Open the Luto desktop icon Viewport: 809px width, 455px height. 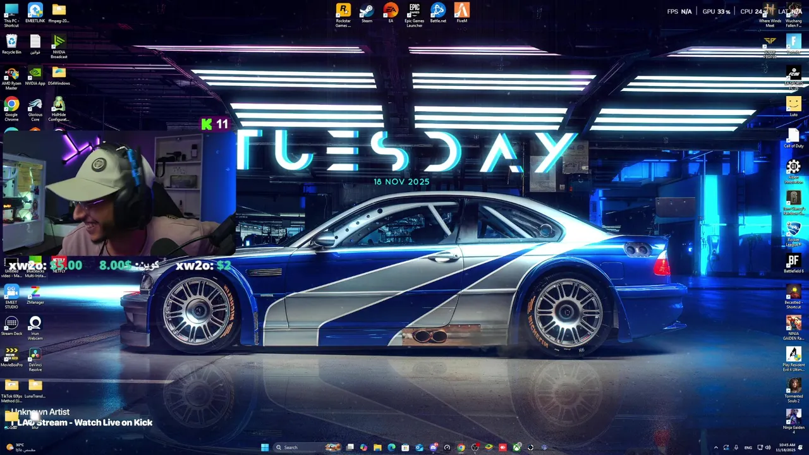coord(793,106)
